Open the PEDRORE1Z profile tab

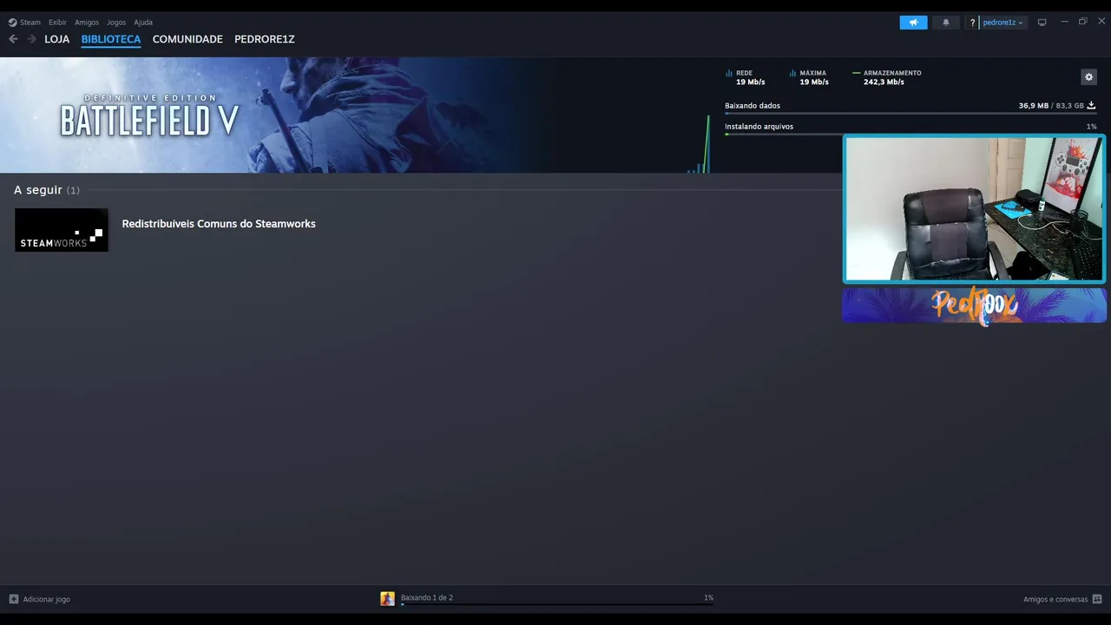click(x=265, y=39)
